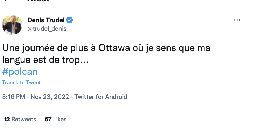The height and width of the screenshot is (132, 254).
Task: Open Denis Trudel's profile photo
Action: (x=12, y=25)
